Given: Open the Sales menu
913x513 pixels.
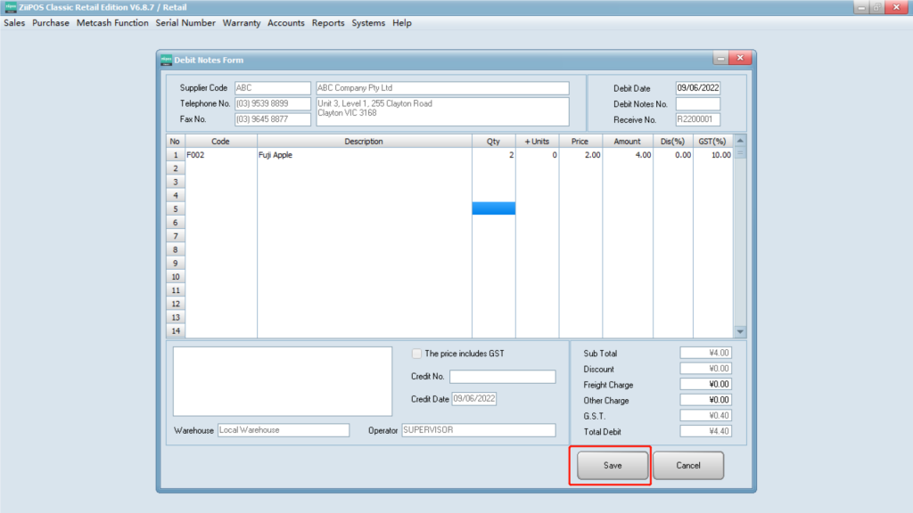Looking at the screenshot, I should 14,23.
